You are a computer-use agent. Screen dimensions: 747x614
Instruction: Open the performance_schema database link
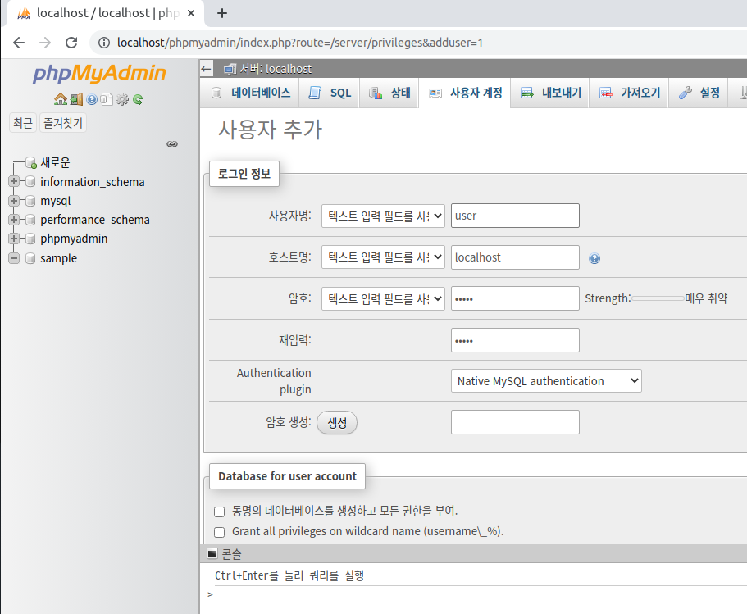95,220
